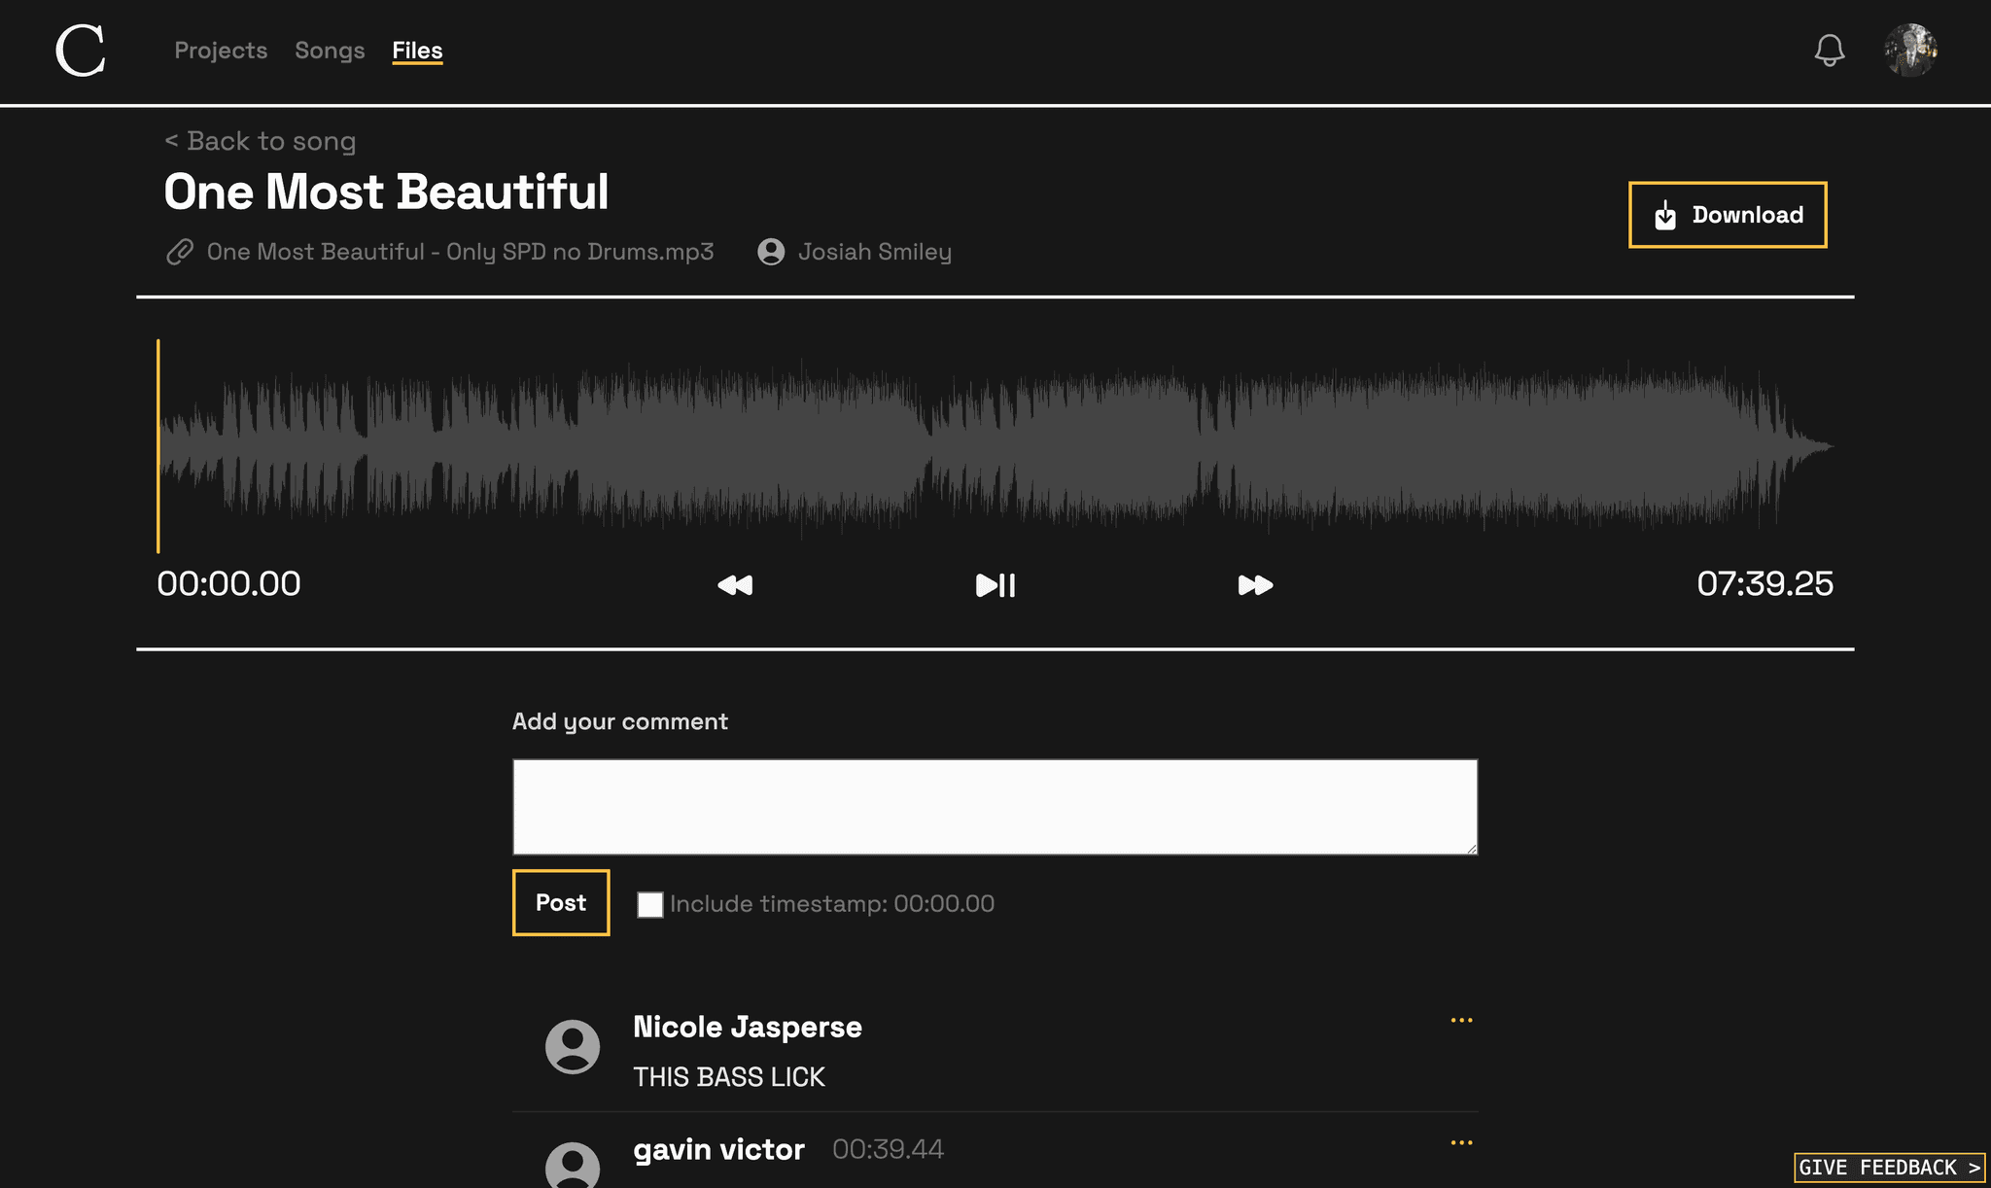1991x1188 pixels.
Task: Select the Songs menu item
Action: [x=330, y=50]
